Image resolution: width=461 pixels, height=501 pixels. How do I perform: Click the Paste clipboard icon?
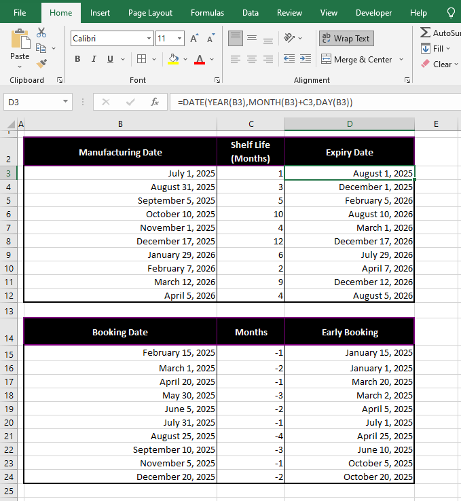point(20,40)
